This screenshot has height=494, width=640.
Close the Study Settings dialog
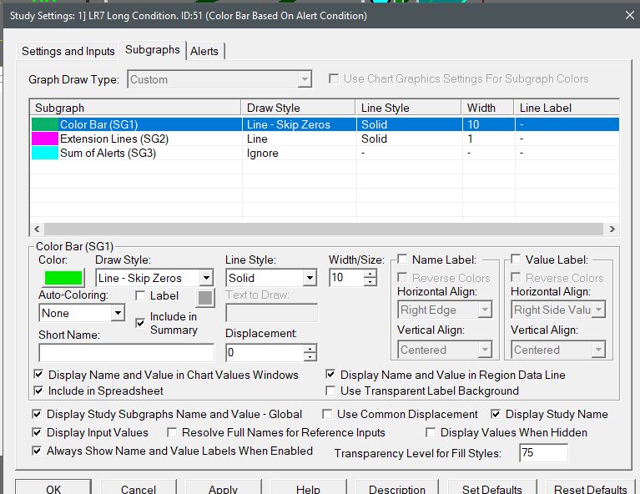628,14
